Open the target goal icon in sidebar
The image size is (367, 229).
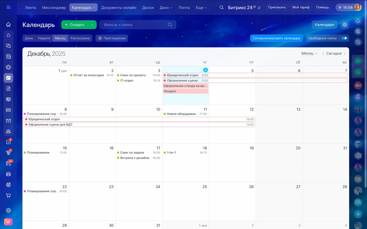(8, 185)
